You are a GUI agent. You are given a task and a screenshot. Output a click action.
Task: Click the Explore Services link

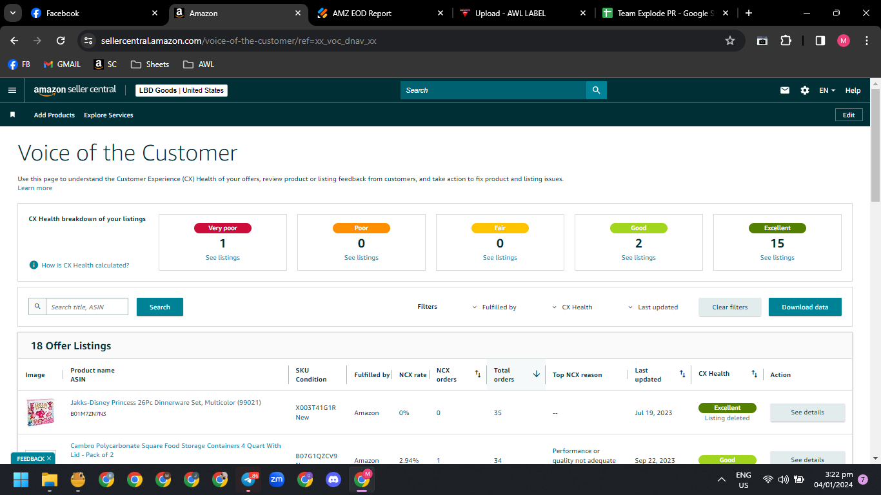108,115
